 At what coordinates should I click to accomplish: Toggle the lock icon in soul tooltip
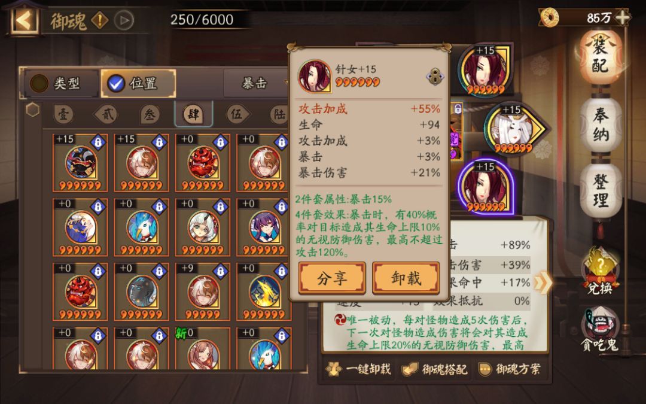click(435, 77)
